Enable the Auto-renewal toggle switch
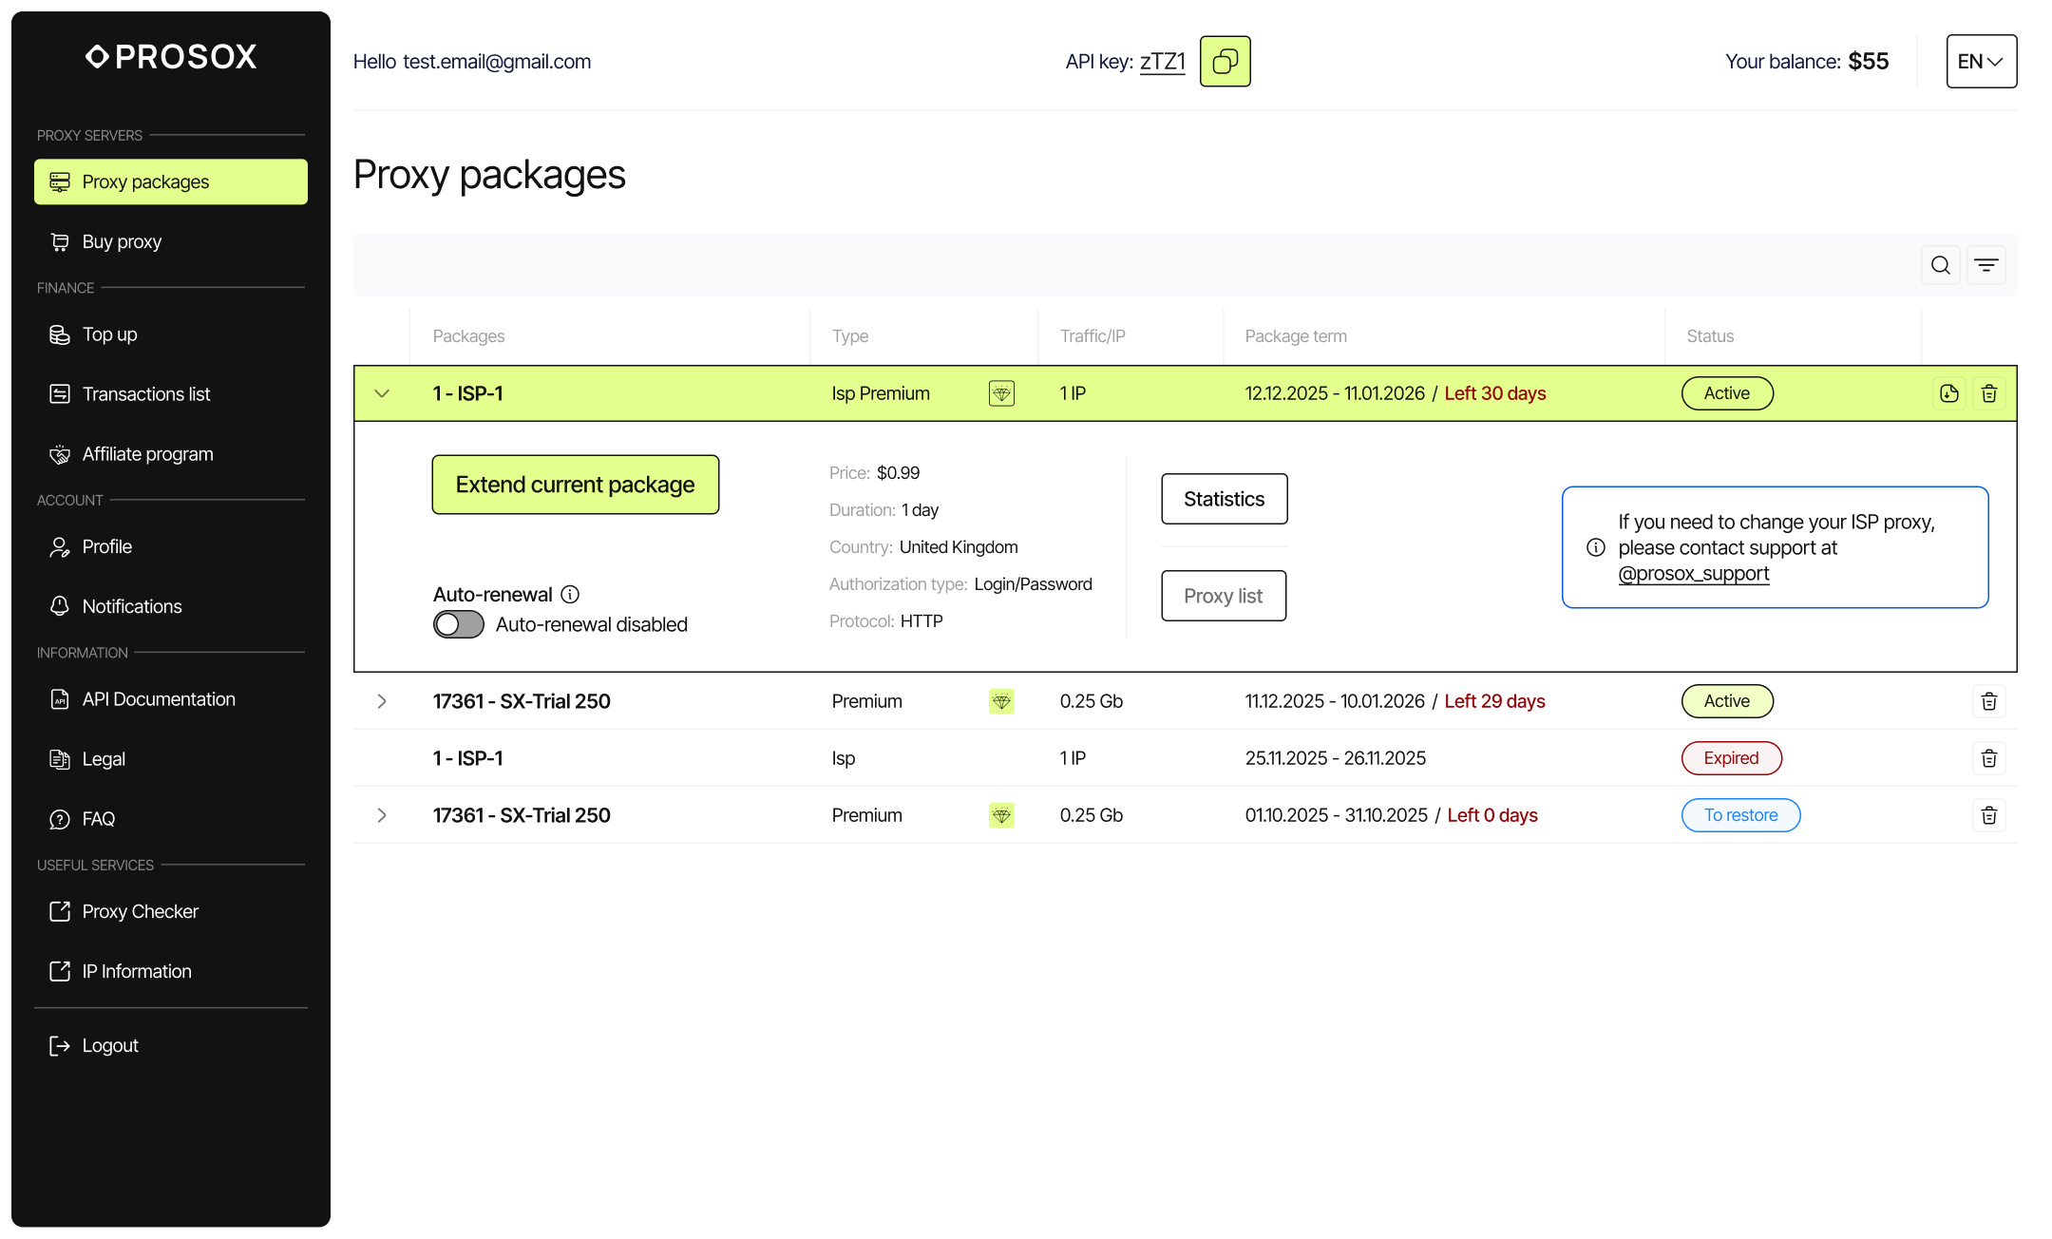 pos(459,624)
